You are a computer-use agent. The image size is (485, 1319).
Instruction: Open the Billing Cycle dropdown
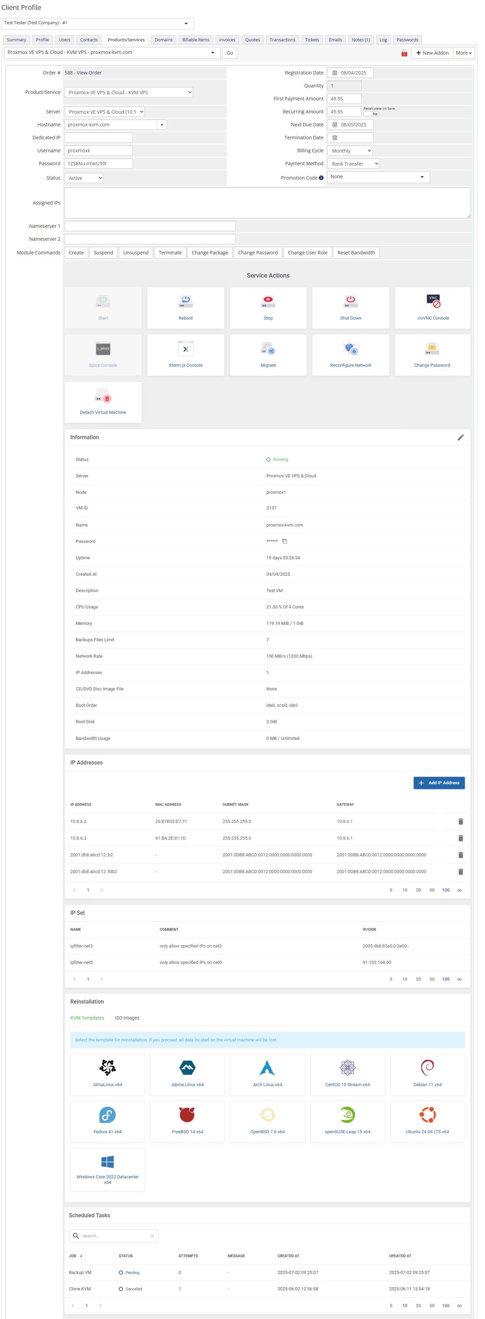click(350, 151)
